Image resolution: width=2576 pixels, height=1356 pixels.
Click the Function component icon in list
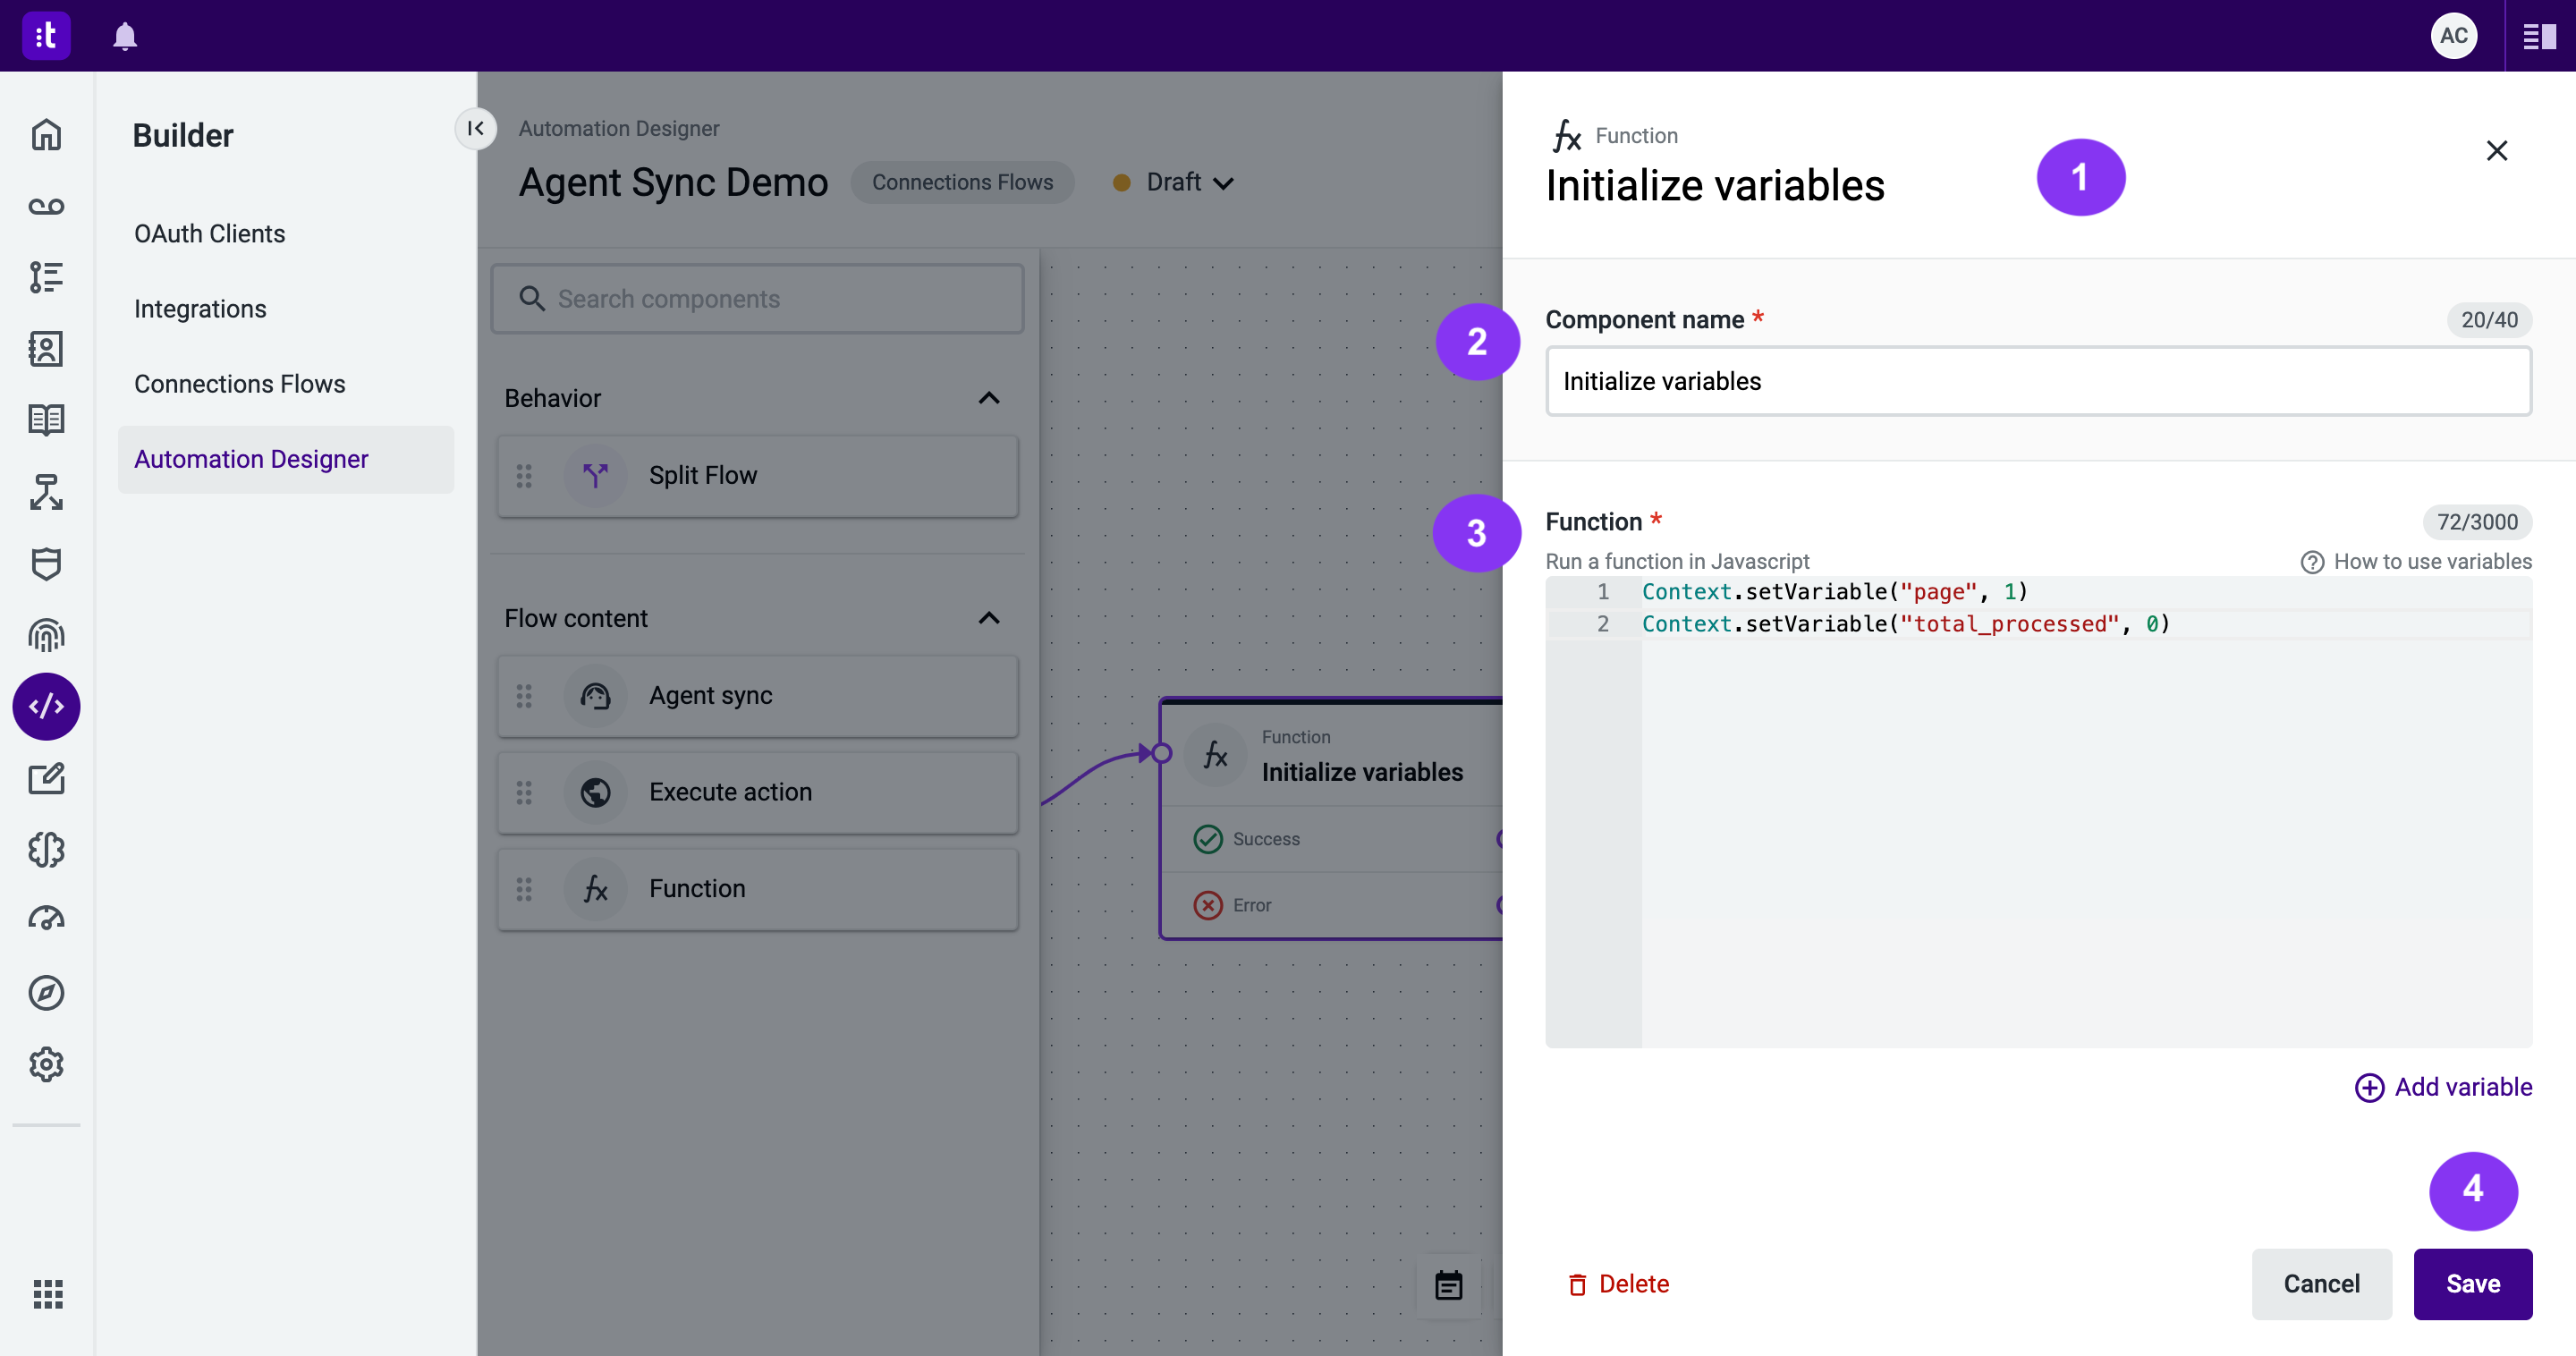click(595, 887)
